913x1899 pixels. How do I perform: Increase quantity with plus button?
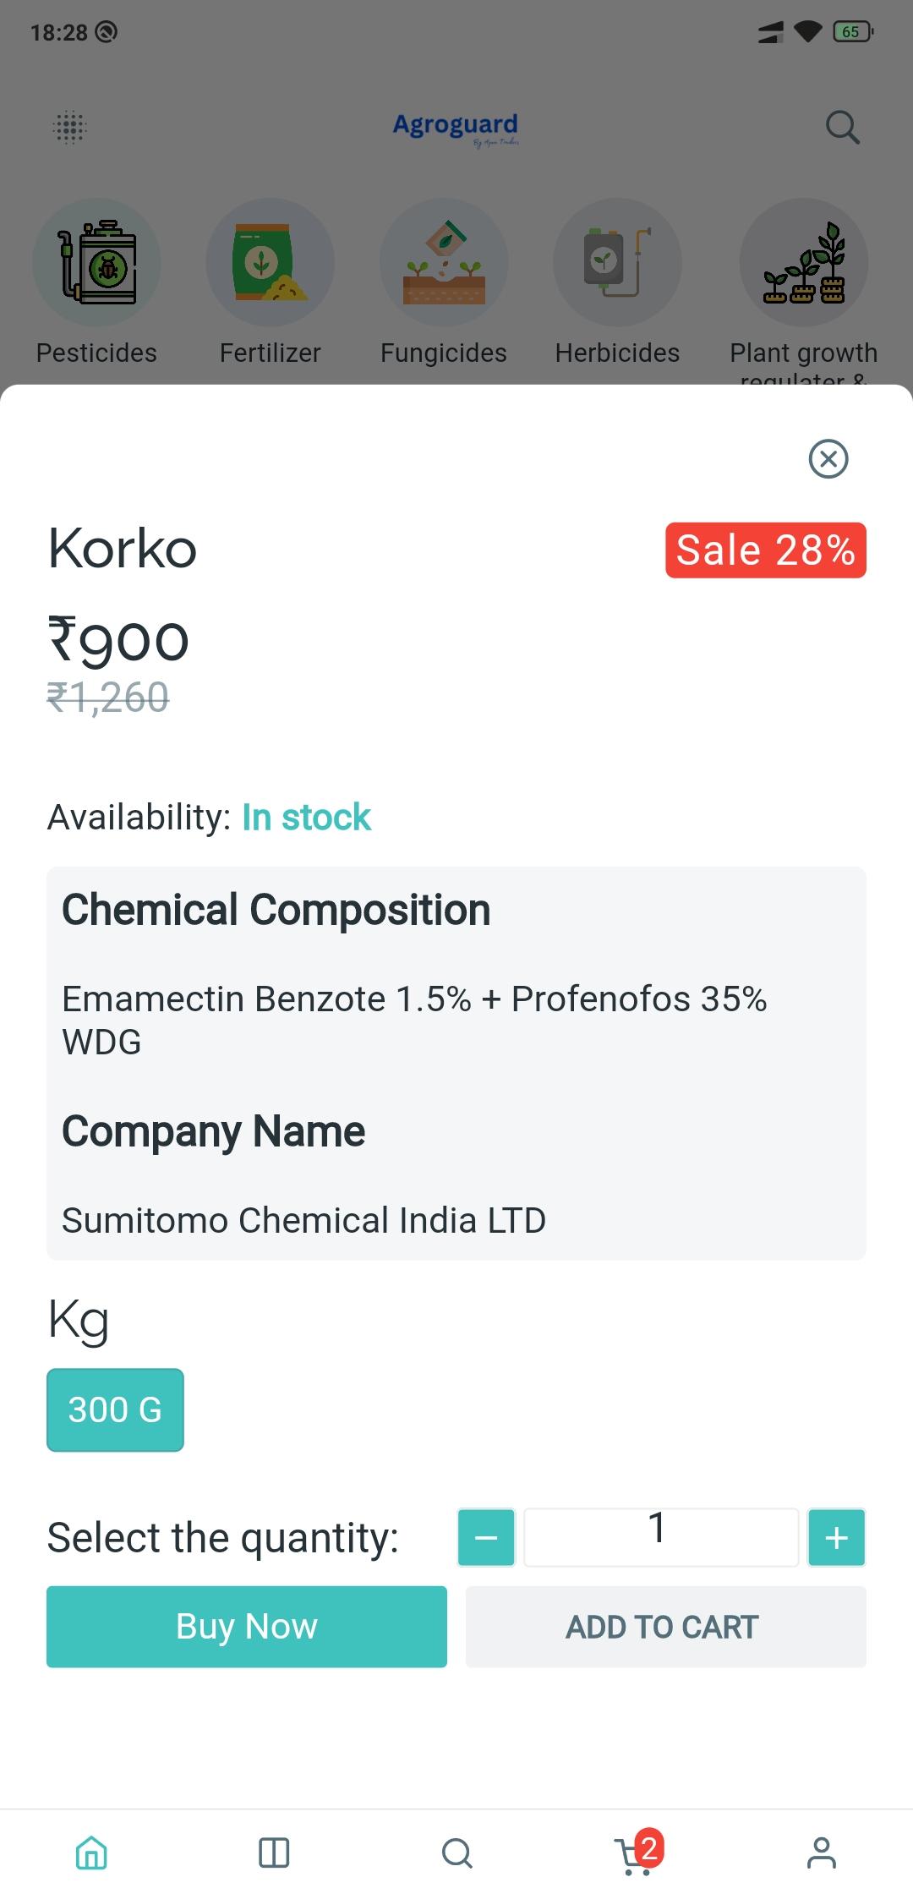tap(837, 1537)
